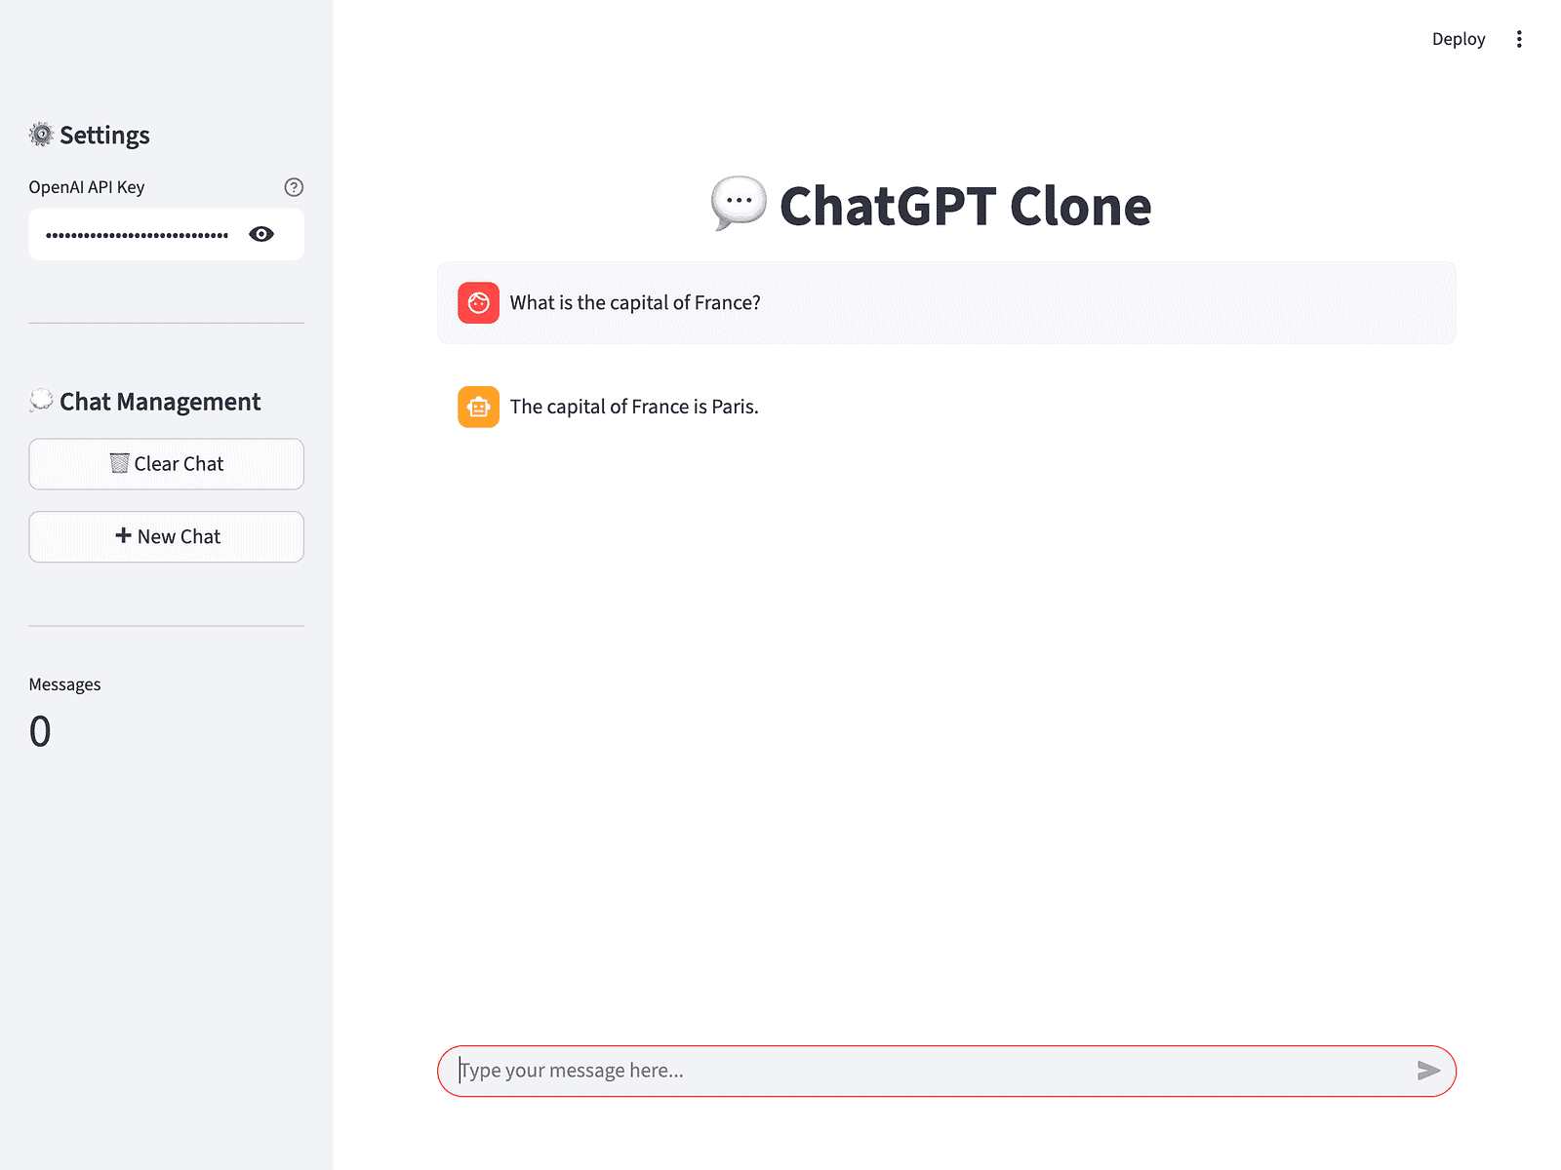Click the New Chat button
The height and width of the screenshot is (1170, 1561).
click(x=166, y=536)
